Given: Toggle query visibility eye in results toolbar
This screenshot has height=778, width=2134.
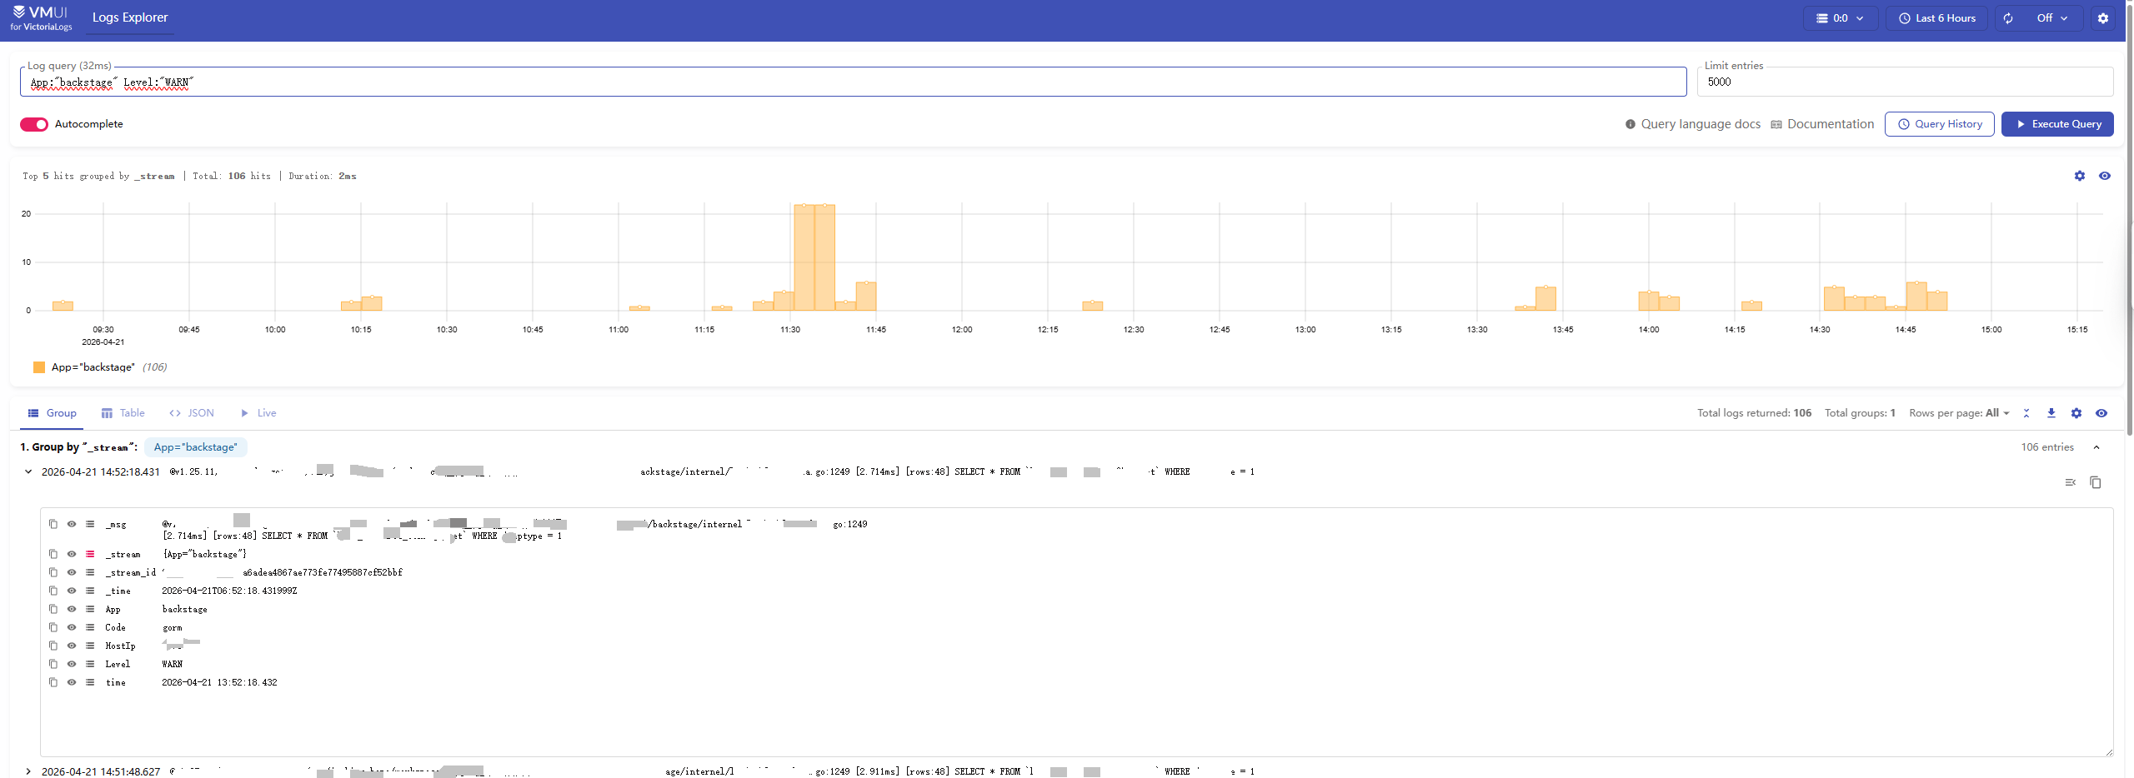Looking at the screenshot, I should coord(2101,413).
